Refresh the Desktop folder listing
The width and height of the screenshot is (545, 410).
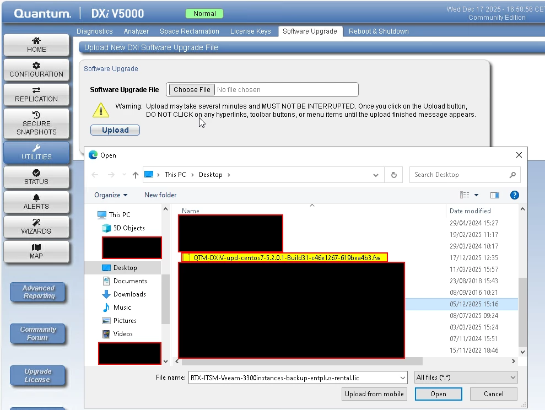click(x=394, y=175)
